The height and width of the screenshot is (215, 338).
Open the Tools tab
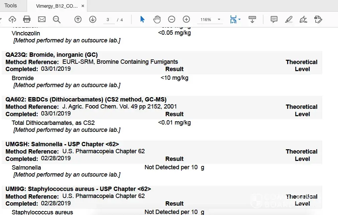click(11, 6)
